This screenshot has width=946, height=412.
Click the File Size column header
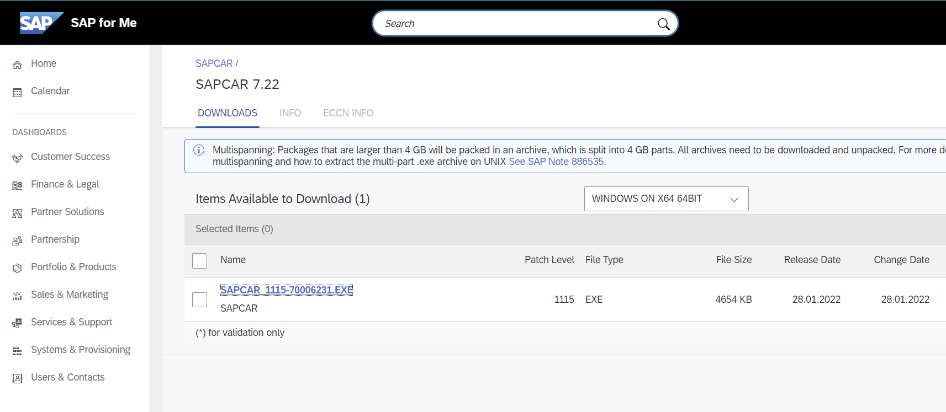pyautogui.click(x=734, y=260)
